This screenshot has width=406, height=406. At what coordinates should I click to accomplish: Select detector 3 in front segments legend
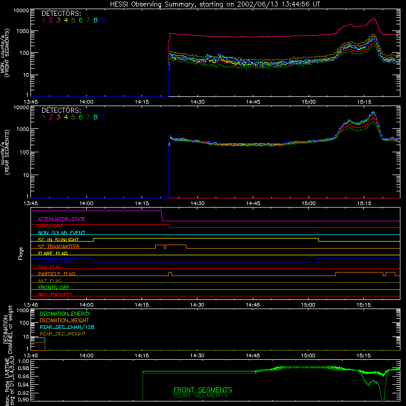point(58,20)
